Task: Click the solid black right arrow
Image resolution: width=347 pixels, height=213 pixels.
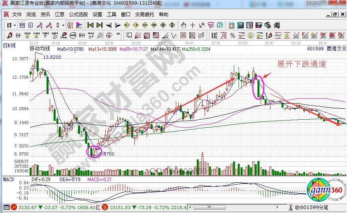Action: click(118, 25)
